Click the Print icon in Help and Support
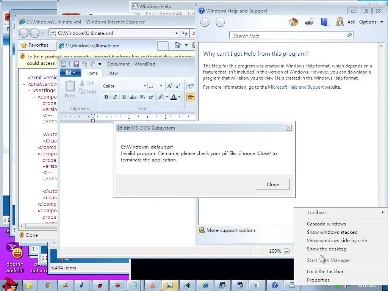Viewport: 388px width, 291px height. pos(309,22)
